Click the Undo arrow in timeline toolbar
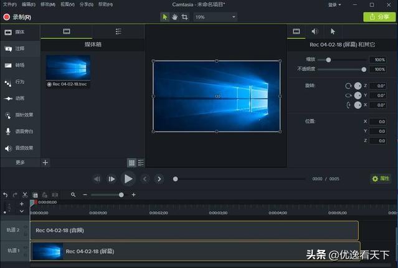This screenshot has height=268, width=398. (6, 195)
